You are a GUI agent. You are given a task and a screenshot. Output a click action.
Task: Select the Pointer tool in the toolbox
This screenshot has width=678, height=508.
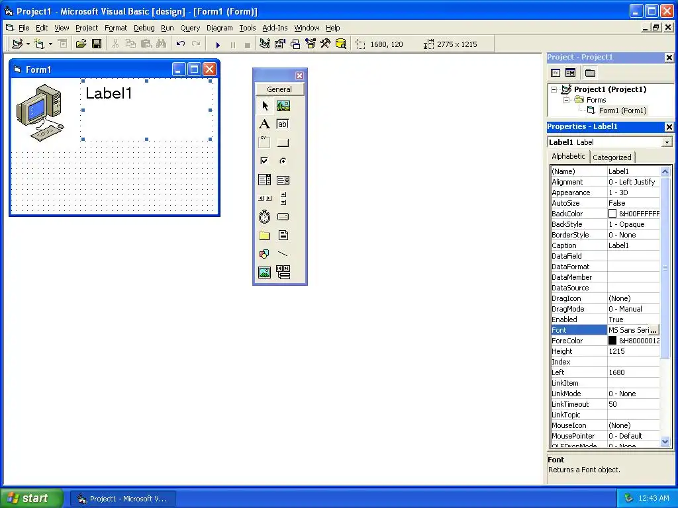tap(265, 106)
